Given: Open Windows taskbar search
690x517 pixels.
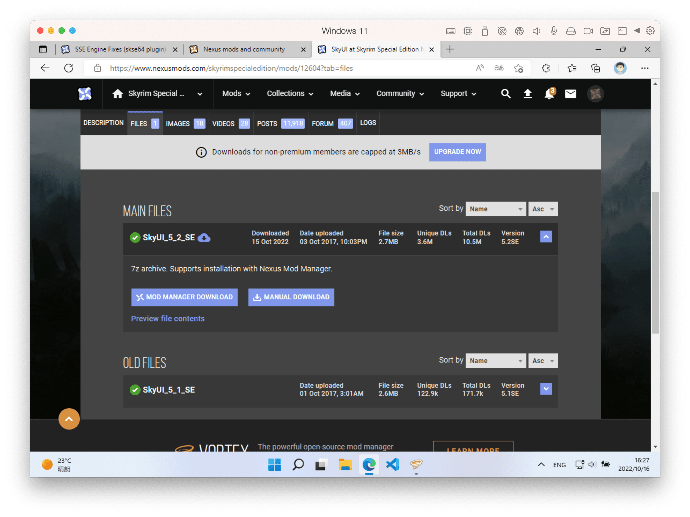Looking at the screenshot, I should pyautogui.click(x=298, y=464).
